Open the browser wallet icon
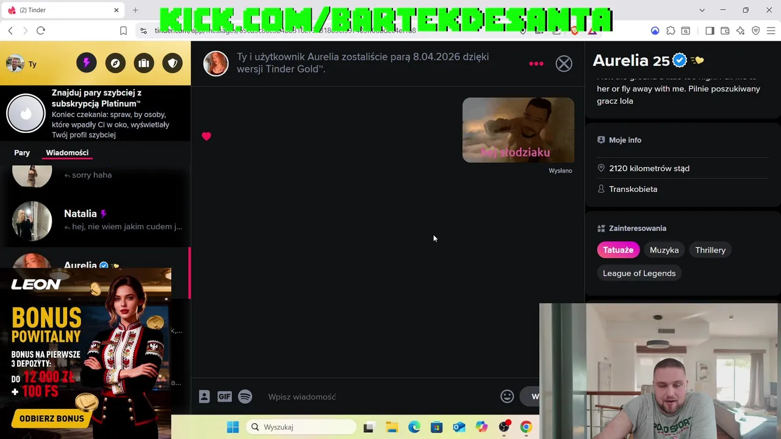The width and height of the screenshot is (781, 439). pos(725,30)
